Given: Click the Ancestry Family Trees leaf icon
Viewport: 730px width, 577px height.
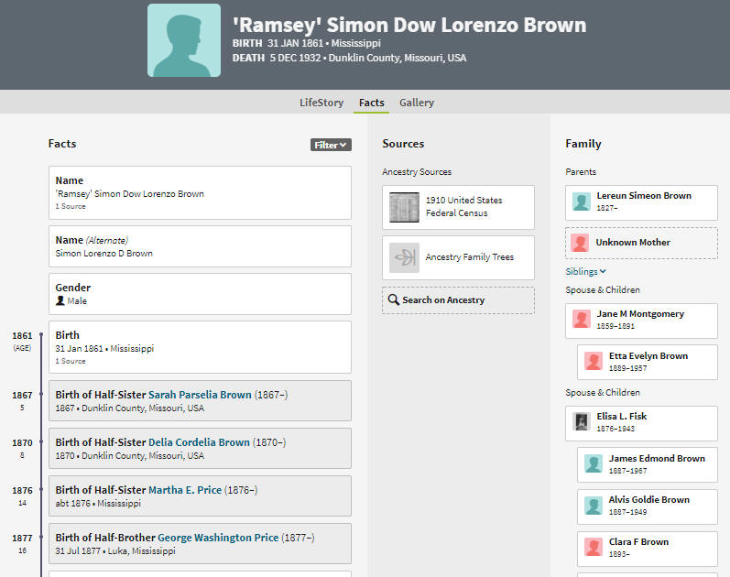Looking at the screenshot, I should click(x=404, y=257).
